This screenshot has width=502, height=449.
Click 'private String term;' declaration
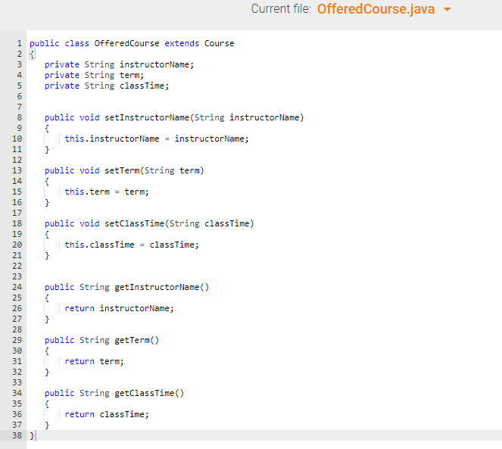click(95, 75)
